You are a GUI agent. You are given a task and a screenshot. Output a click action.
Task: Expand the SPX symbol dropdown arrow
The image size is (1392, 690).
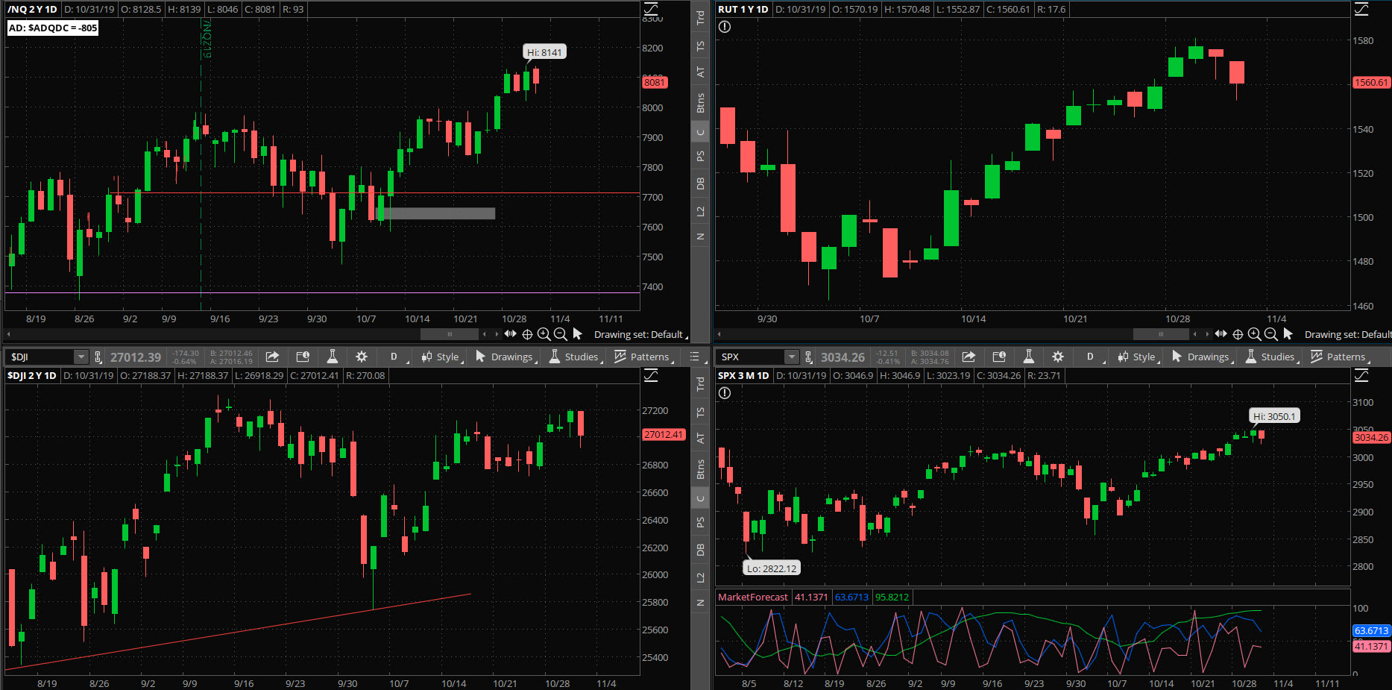(792, 357)
